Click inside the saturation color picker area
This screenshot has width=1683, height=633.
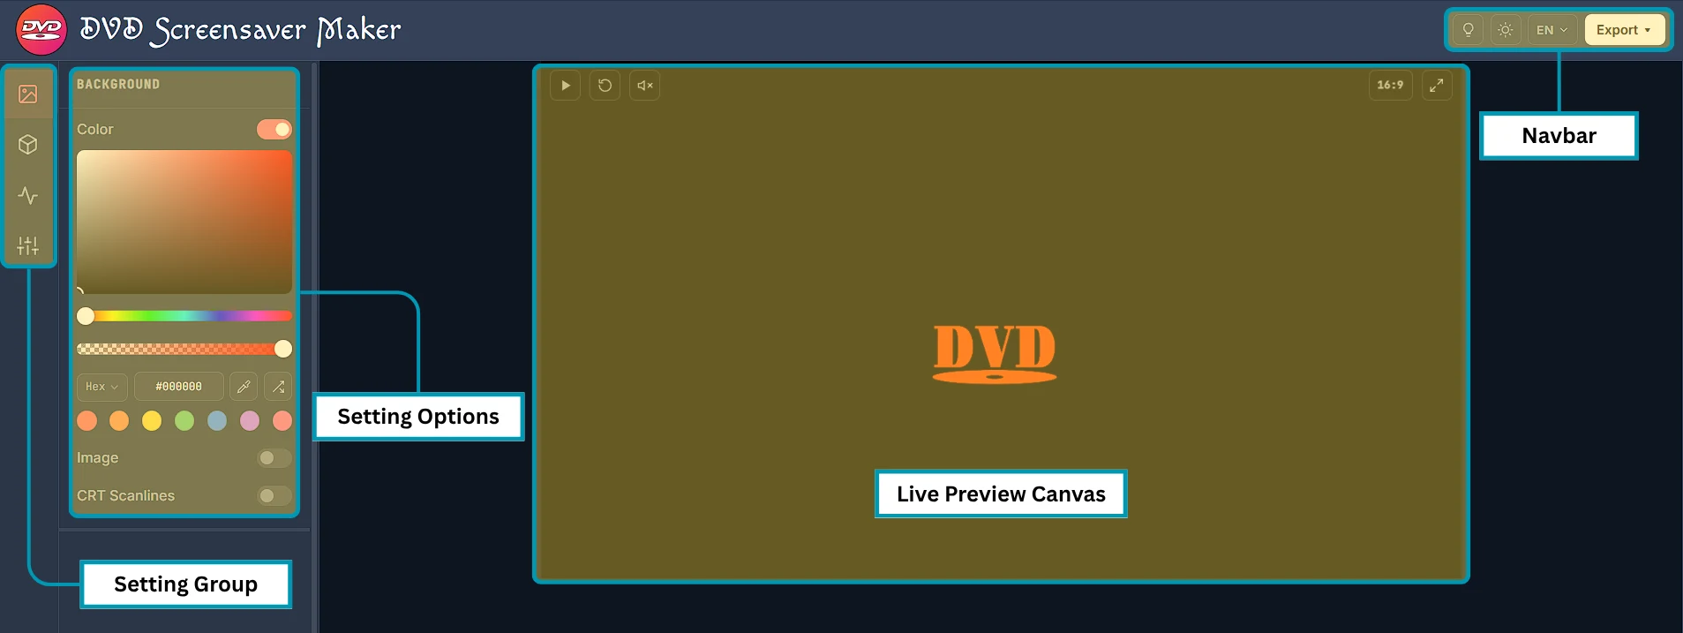(184, 222)
